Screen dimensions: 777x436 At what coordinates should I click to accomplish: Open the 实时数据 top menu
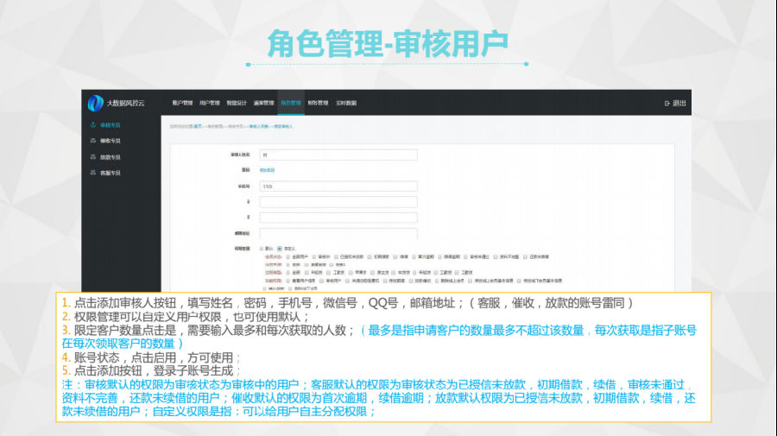coord(345,103)
